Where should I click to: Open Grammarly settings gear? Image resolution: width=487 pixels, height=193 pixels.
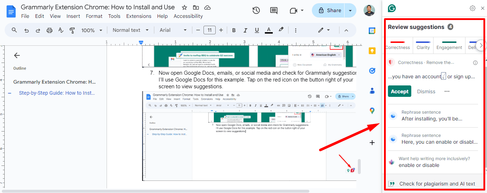[x=473, y=8]
